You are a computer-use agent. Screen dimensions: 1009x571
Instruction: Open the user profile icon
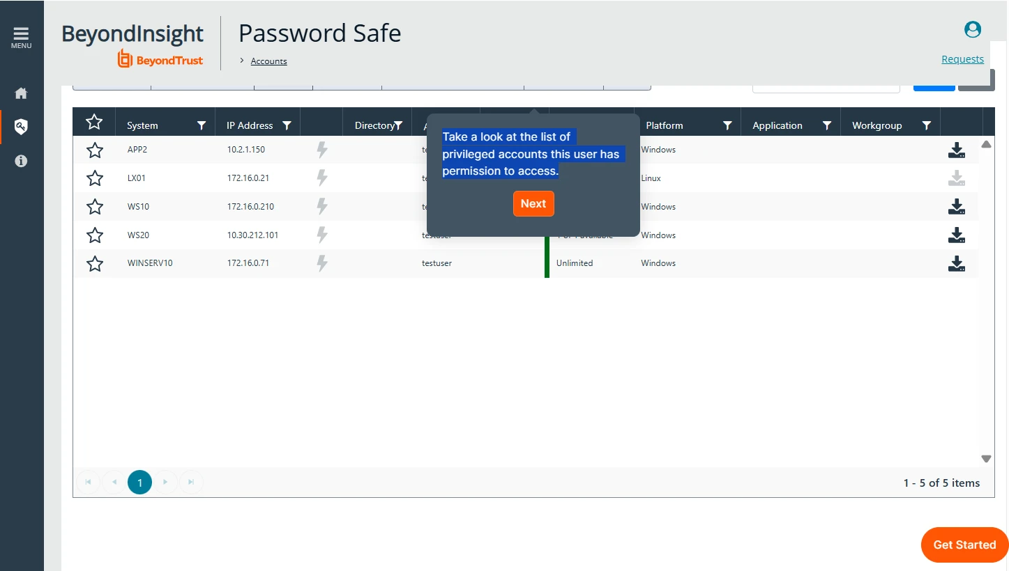(972, 29)
